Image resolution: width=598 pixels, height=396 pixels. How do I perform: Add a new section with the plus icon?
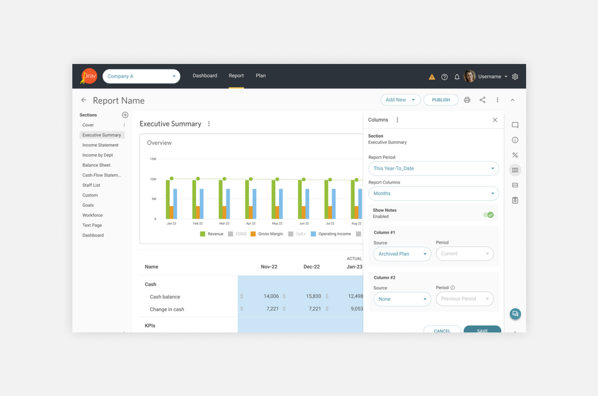(x=125, y=115)
